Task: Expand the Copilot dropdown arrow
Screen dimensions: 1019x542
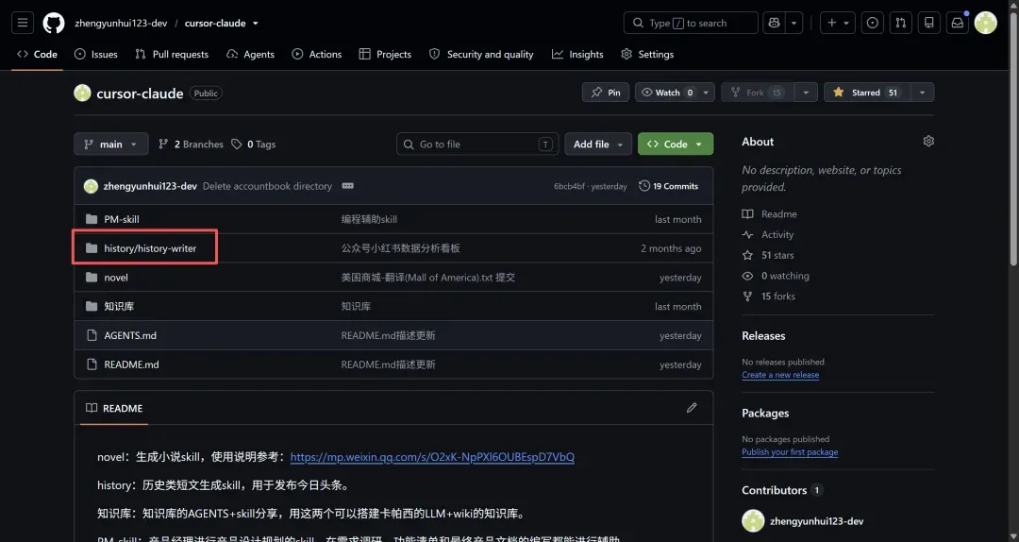Action: (794, 23)
